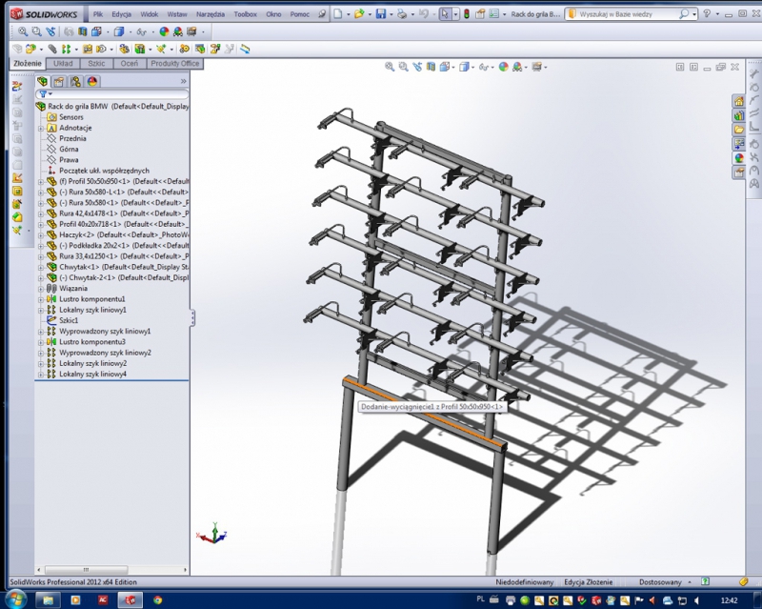
Task: Open the Appearances task pane tab
Action: pyautogui.click(x=738, y=157)
